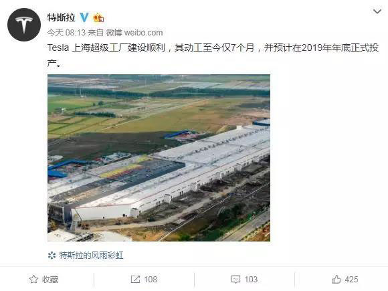Click the favorite star icon
The width and height of the screenshot is (388, 291).
[x=33, y=280]
